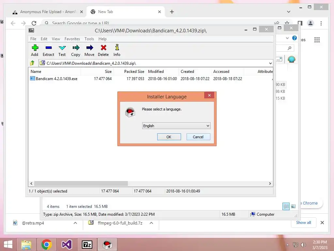Click the Bandicam installer icon in the dialog
The width and height of the screenshot is (334, 251).
[x=130, y=112]
